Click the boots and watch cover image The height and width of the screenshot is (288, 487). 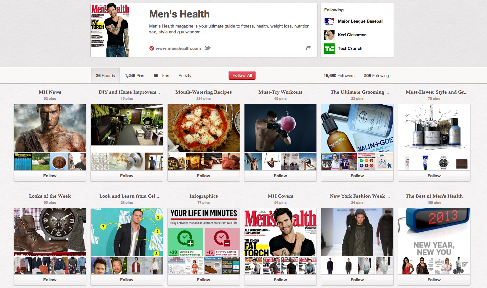50,232
